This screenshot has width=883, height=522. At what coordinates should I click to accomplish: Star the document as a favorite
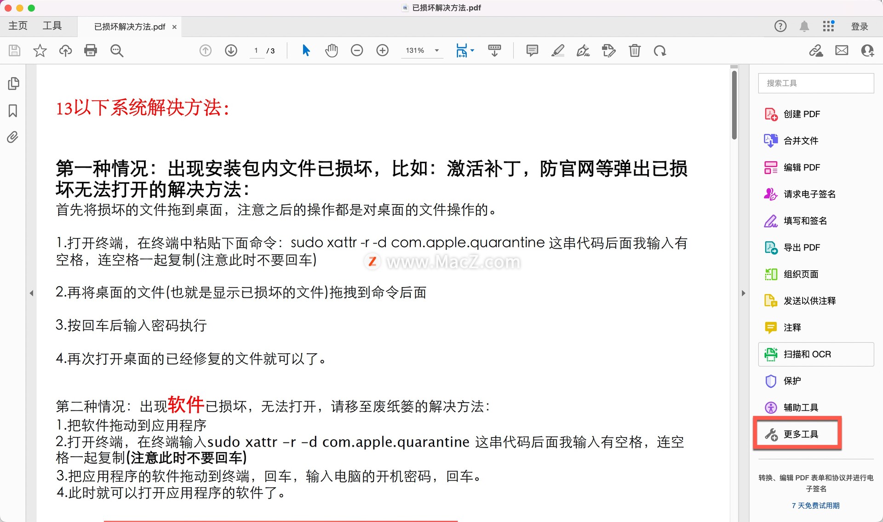40,51
